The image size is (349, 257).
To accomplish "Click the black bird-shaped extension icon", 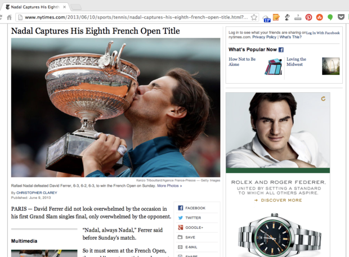I will click(287, 17).
